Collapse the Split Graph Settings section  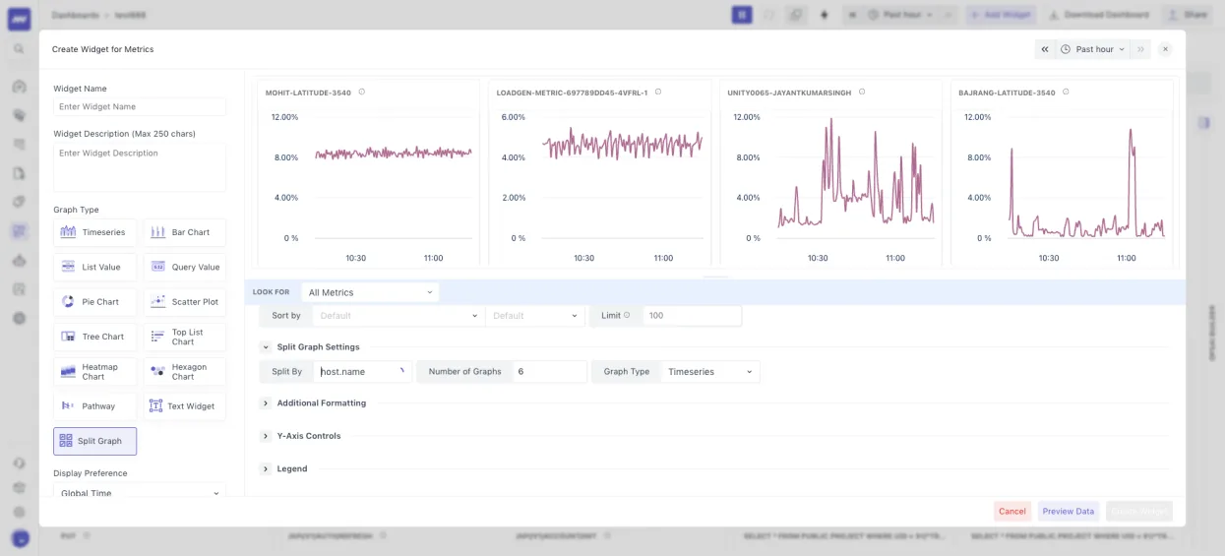coord(266,347)
